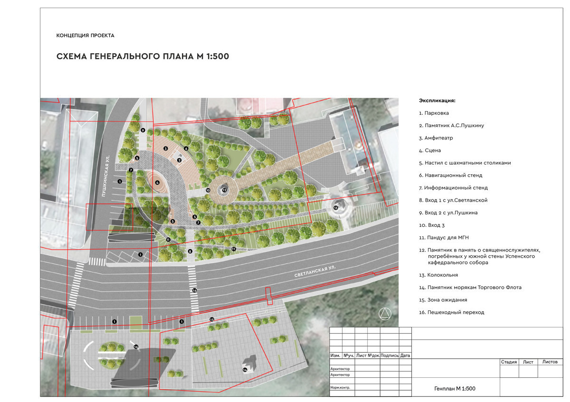The height and width of the screenshot is (402, 570).
Task: Select legend item '16. Пешеходный переход'
Action: [x=452, y=312]
